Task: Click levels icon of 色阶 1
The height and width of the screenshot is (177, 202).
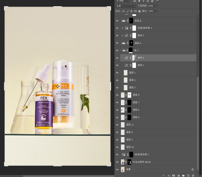Action: tap(124, 43)
